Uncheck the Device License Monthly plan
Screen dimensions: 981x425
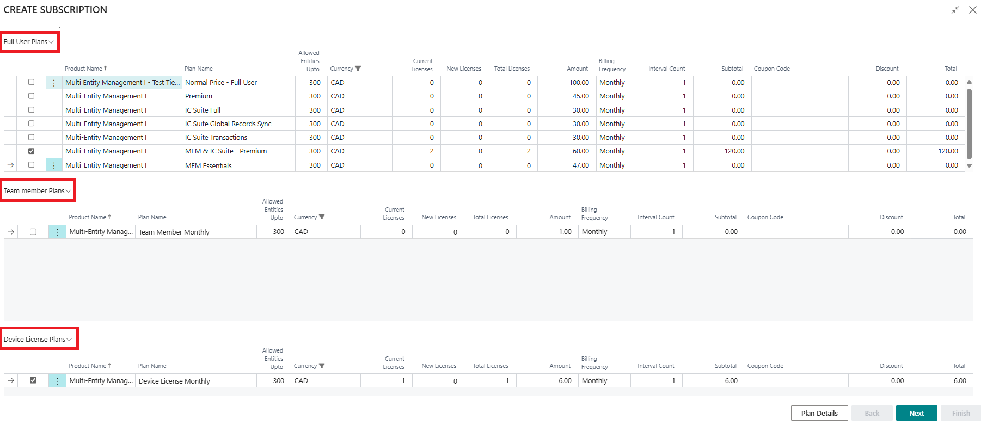pyautogui.click(x=33, y=380)
